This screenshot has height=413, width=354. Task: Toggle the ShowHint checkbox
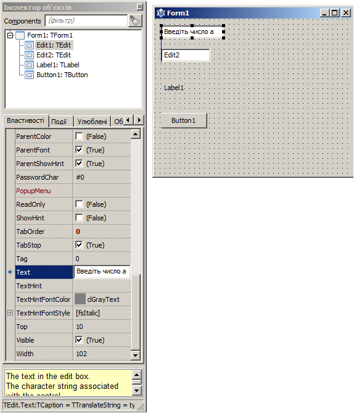coord(79,218)
